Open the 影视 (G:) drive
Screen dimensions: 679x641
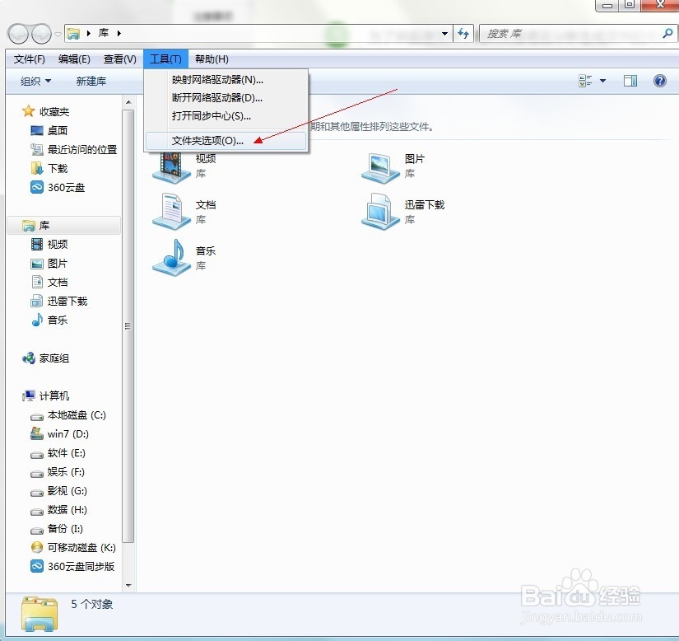pyautogui.click(x=58, y=490)
